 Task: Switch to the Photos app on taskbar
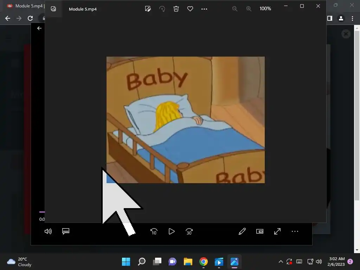coord(234,262)
